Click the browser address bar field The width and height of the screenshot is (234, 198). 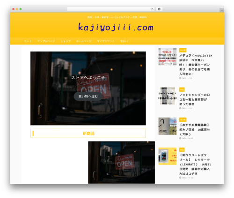(x=110, y=9)
